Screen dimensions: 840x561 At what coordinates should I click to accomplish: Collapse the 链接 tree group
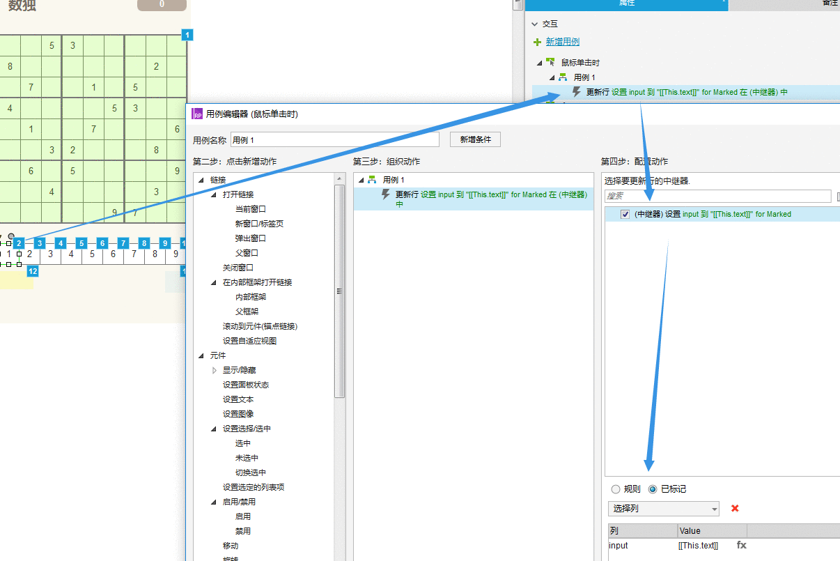(x=201, y=180)
